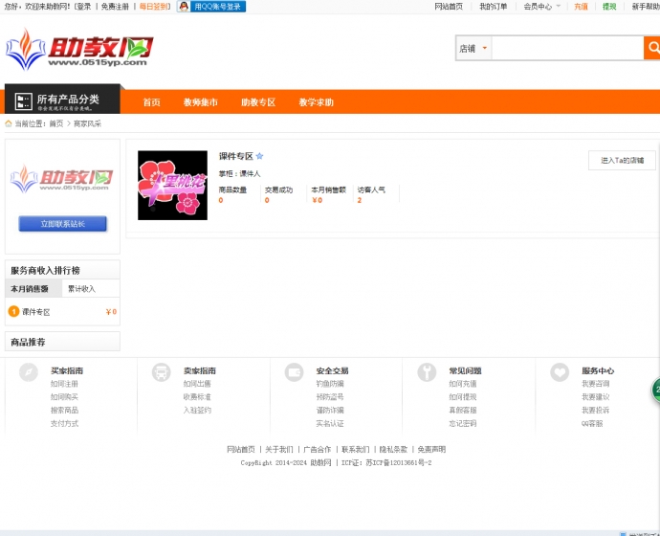Click the 我要投诉 link

click(x=596, y=410)
